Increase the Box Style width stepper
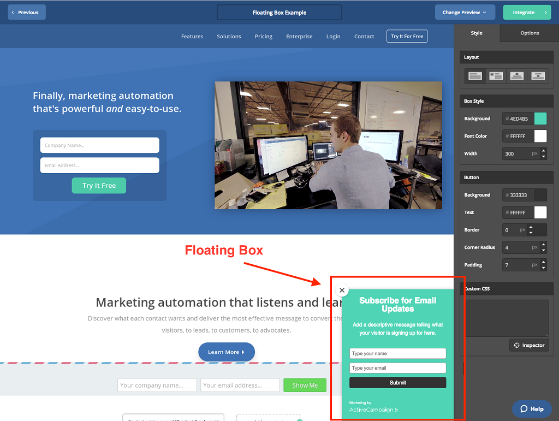Screen dimensions: 559x421 (x=543, y=151)
